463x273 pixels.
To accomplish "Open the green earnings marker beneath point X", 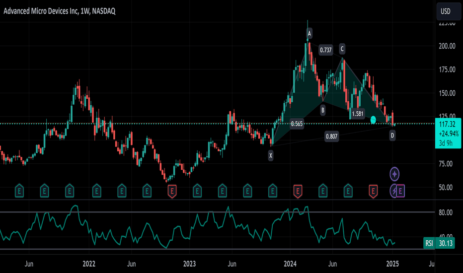I will click(x=273, y=191).
